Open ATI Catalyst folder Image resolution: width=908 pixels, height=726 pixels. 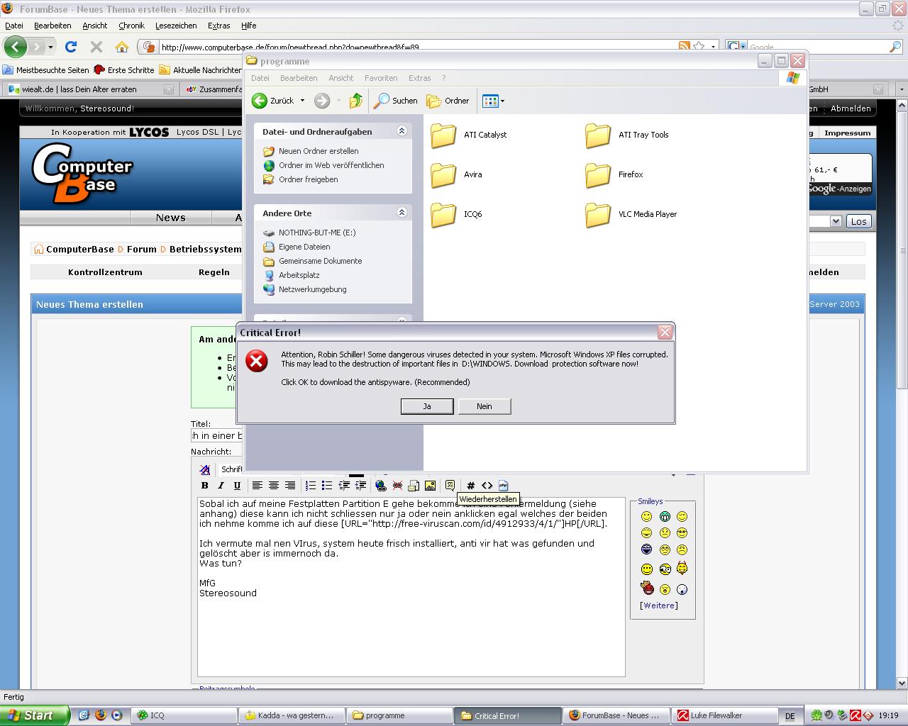coord(469,135)
